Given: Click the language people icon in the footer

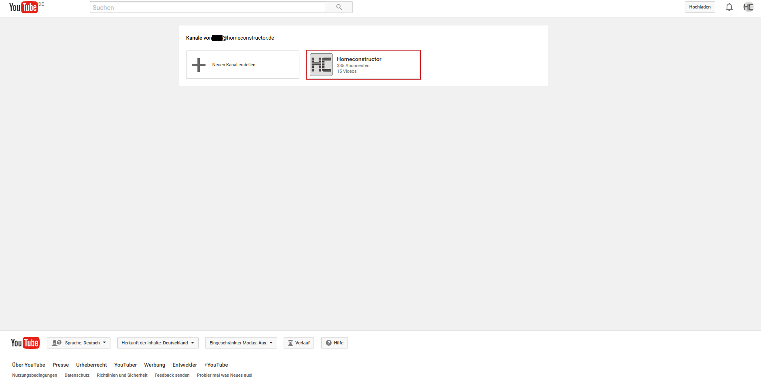Looking at the screenshot, I should point(57,343).
